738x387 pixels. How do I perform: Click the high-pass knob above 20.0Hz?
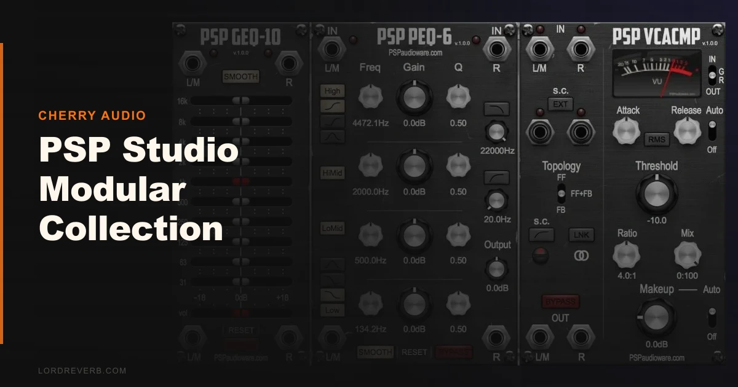[x=496, y=200]
